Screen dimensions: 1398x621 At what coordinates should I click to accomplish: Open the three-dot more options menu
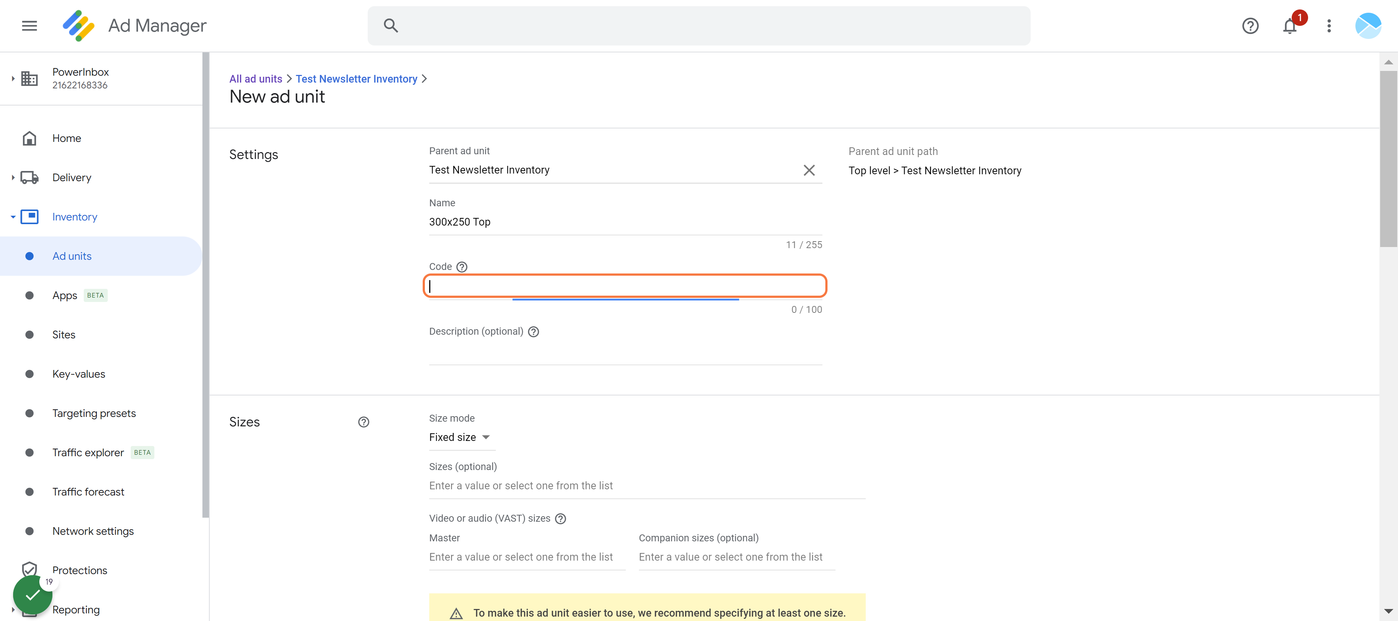[1328, 25]
